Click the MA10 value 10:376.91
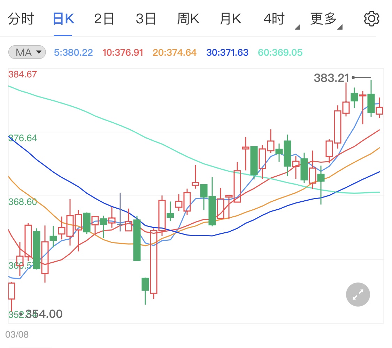This screenshot has width=392, height=348. click(x=123, y=53)
